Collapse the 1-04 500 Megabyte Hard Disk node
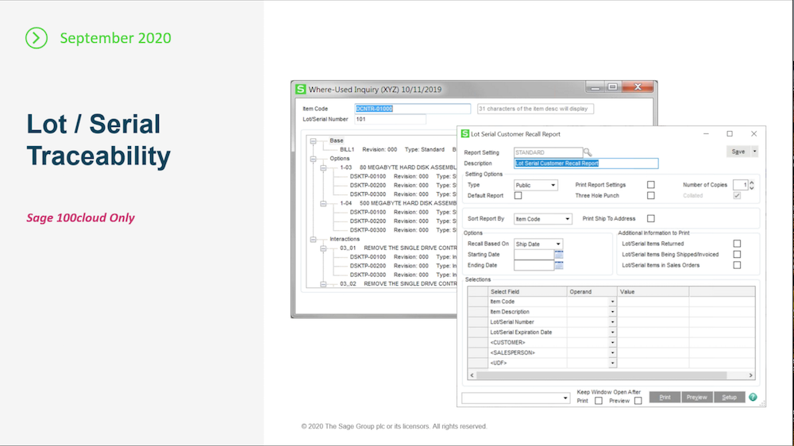 [323, 203]
